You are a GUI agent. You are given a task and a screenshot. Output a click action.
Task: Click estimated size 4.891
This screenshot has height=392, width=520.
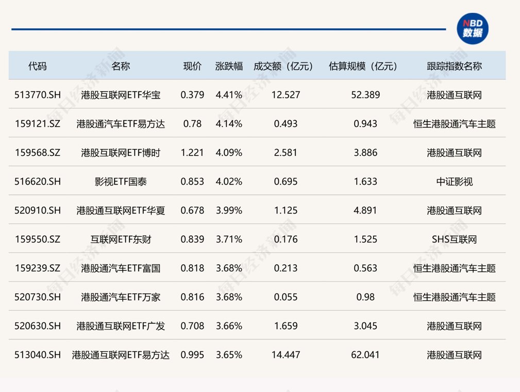365,210
